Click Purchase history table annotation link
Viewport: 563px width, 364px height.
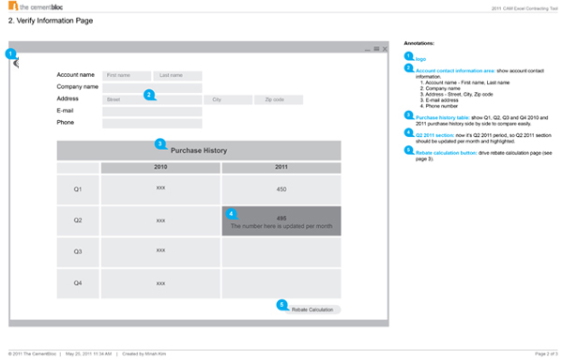pyautogui.click(x=442, y=118)
